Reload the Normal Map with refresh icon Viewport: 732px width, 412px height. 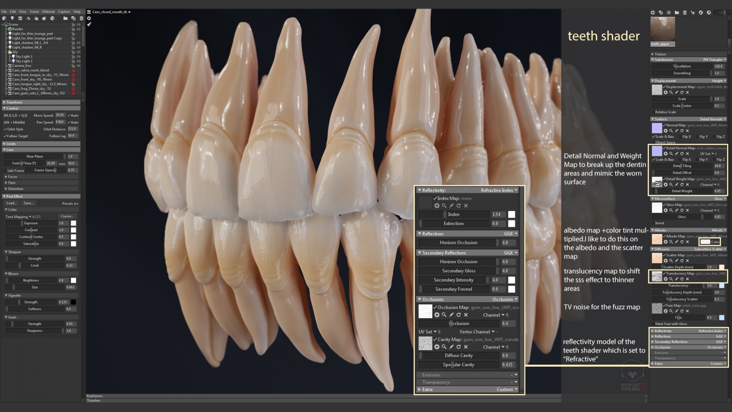click(682, 130)
